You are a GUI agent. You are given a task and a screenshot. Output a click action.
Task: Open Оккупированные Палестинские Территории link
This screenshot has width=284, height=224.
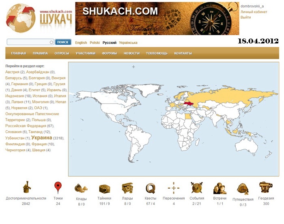[32, 117]
